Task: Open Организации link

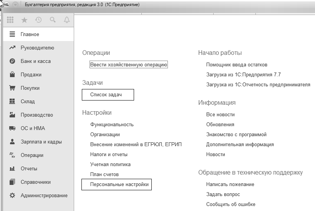Action: 105,135
